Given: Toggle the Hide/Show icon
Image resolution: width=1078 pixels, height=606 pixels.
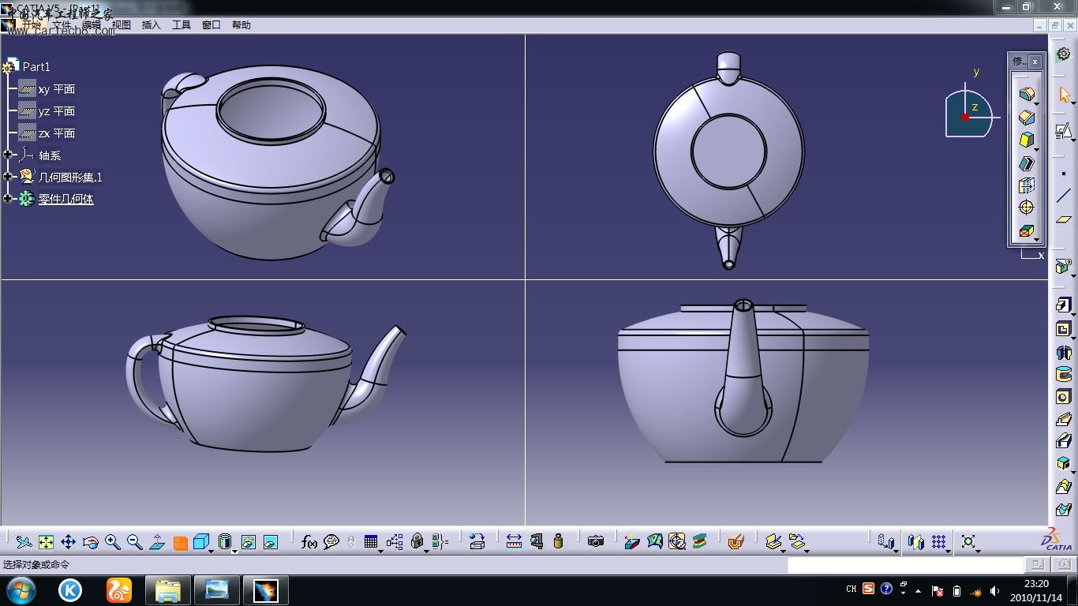Looking at the screenshot, I should click(x=248, y=541).
